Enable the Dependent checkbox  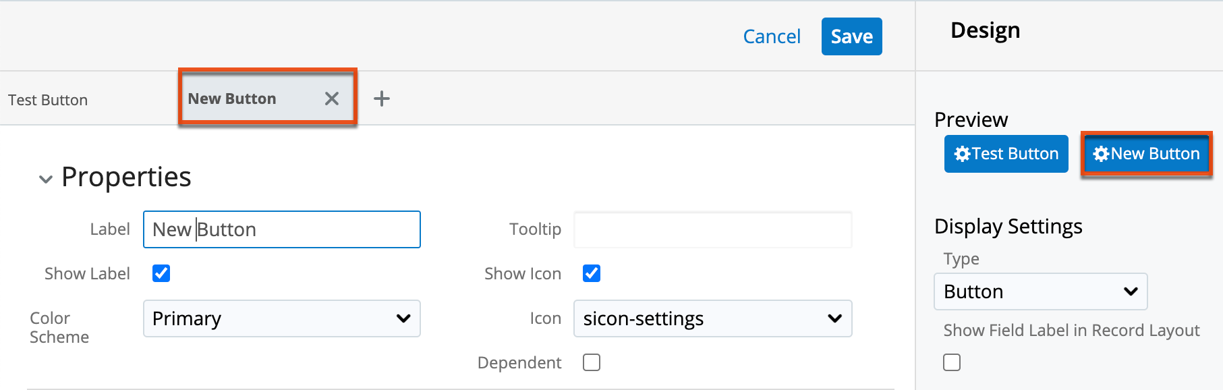click(x=591, y=362)
